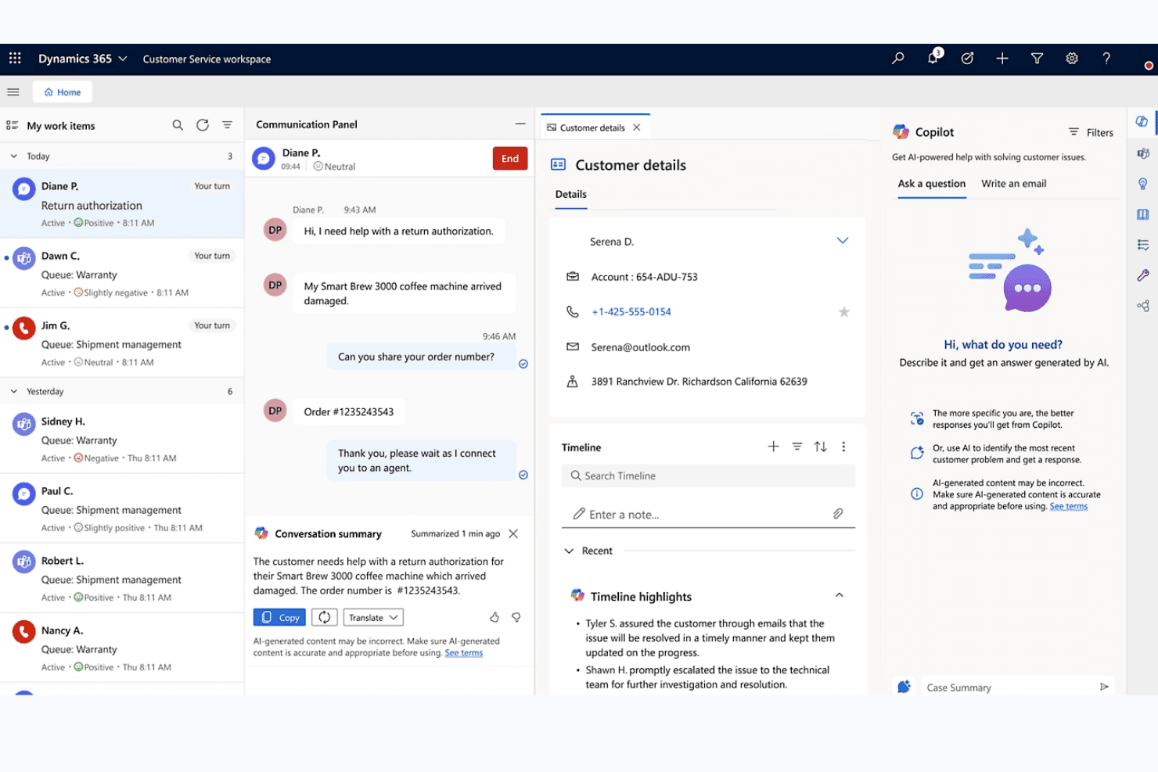Close the Customer details tab
This screenshot has width=1158, height=772.
coord(637,127)
